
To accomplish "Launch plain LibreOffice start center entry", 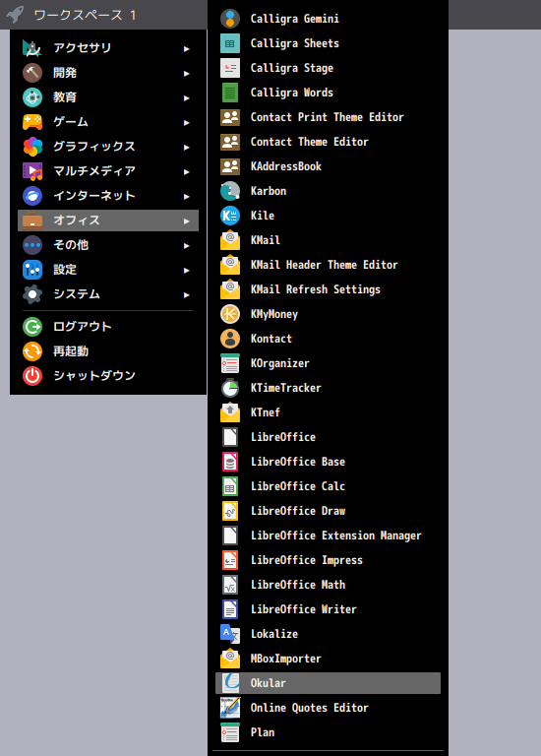I will [x=328, y=437].
